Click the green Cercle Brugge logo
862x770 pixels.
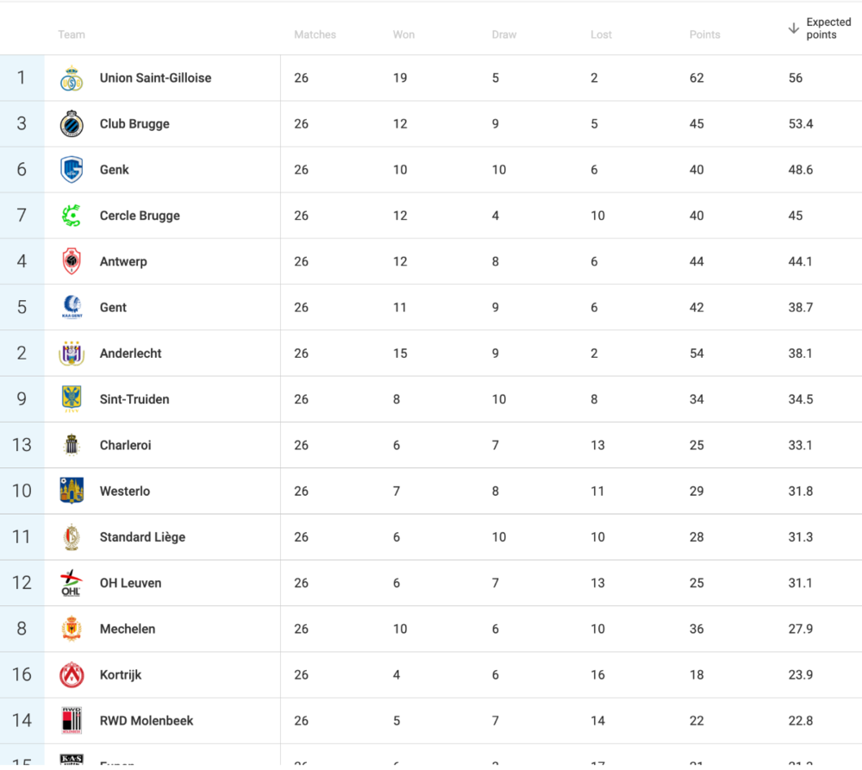coord(72,216)
